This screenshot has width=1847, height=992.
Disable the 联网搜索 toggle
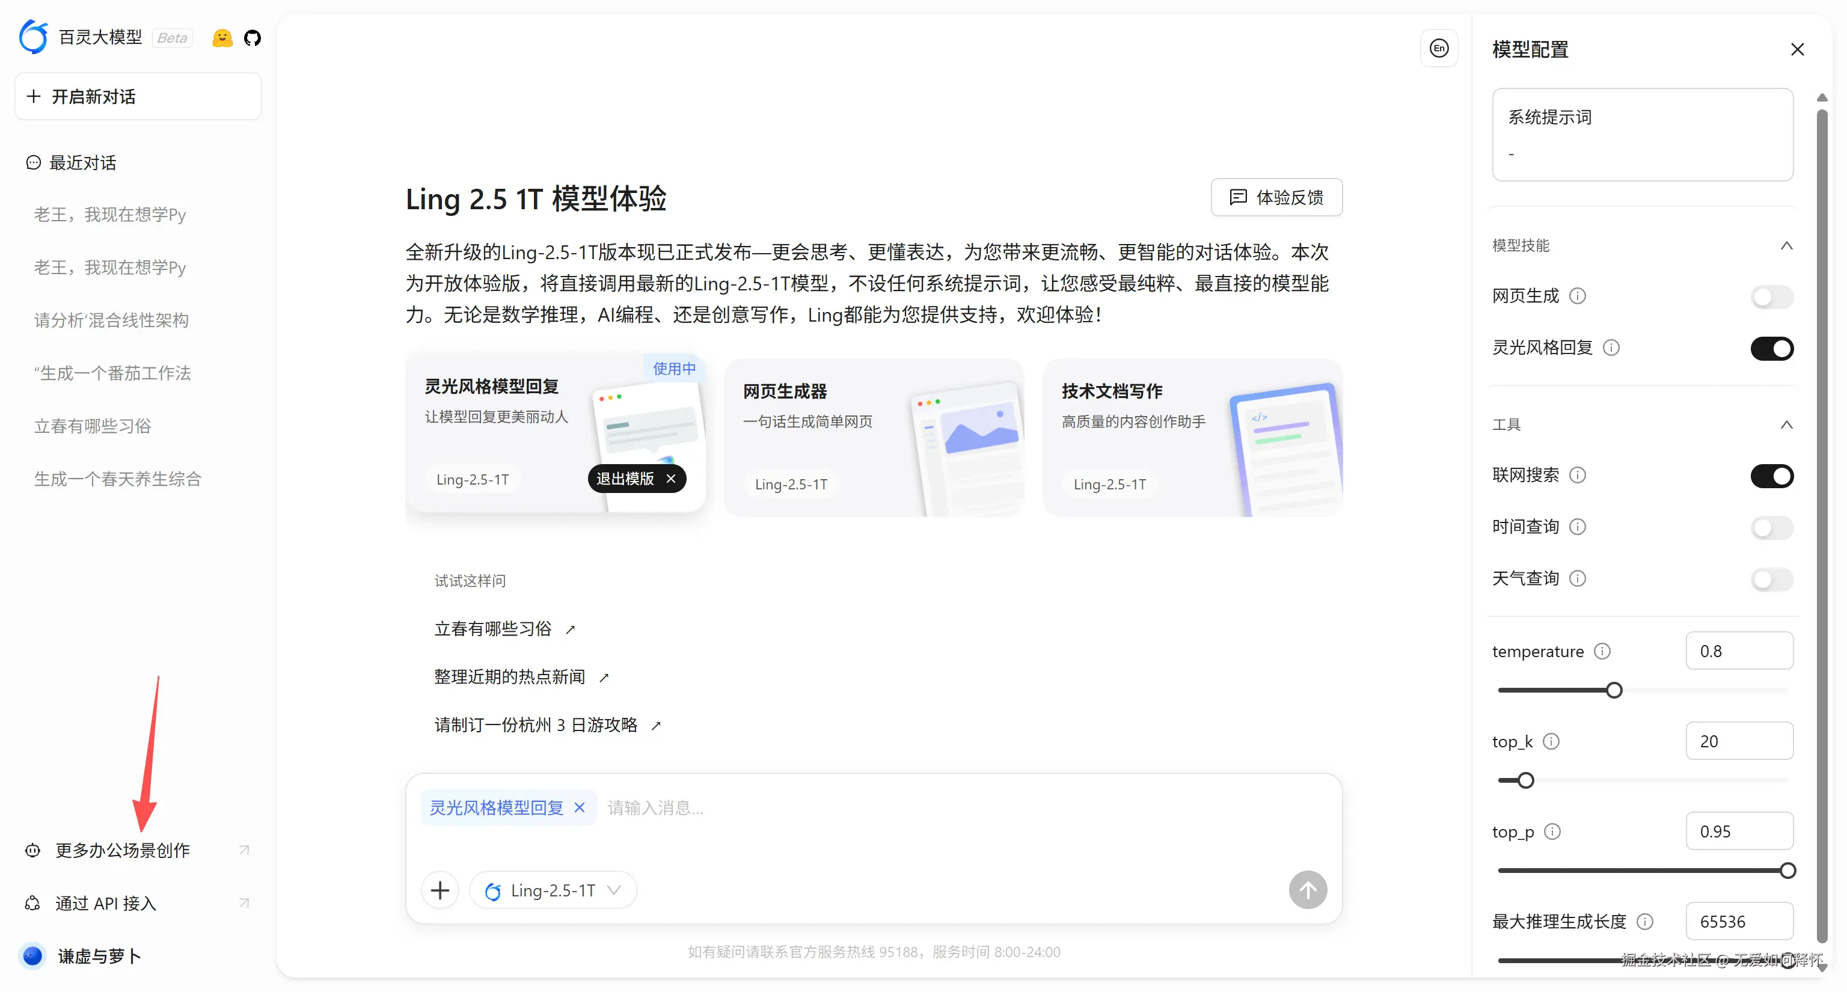pyautogui.click(x=1771, y=475)
